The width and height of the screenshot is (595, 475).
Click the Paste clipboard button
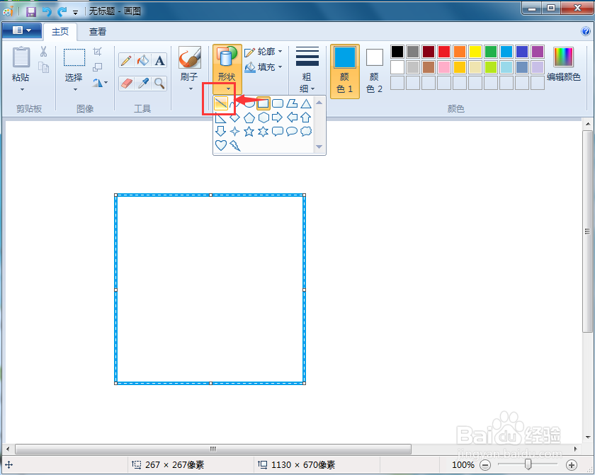(x=21, y=58)
